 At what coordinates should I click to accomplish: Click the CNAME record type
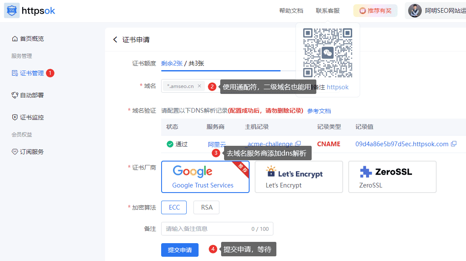coord(328,144)
